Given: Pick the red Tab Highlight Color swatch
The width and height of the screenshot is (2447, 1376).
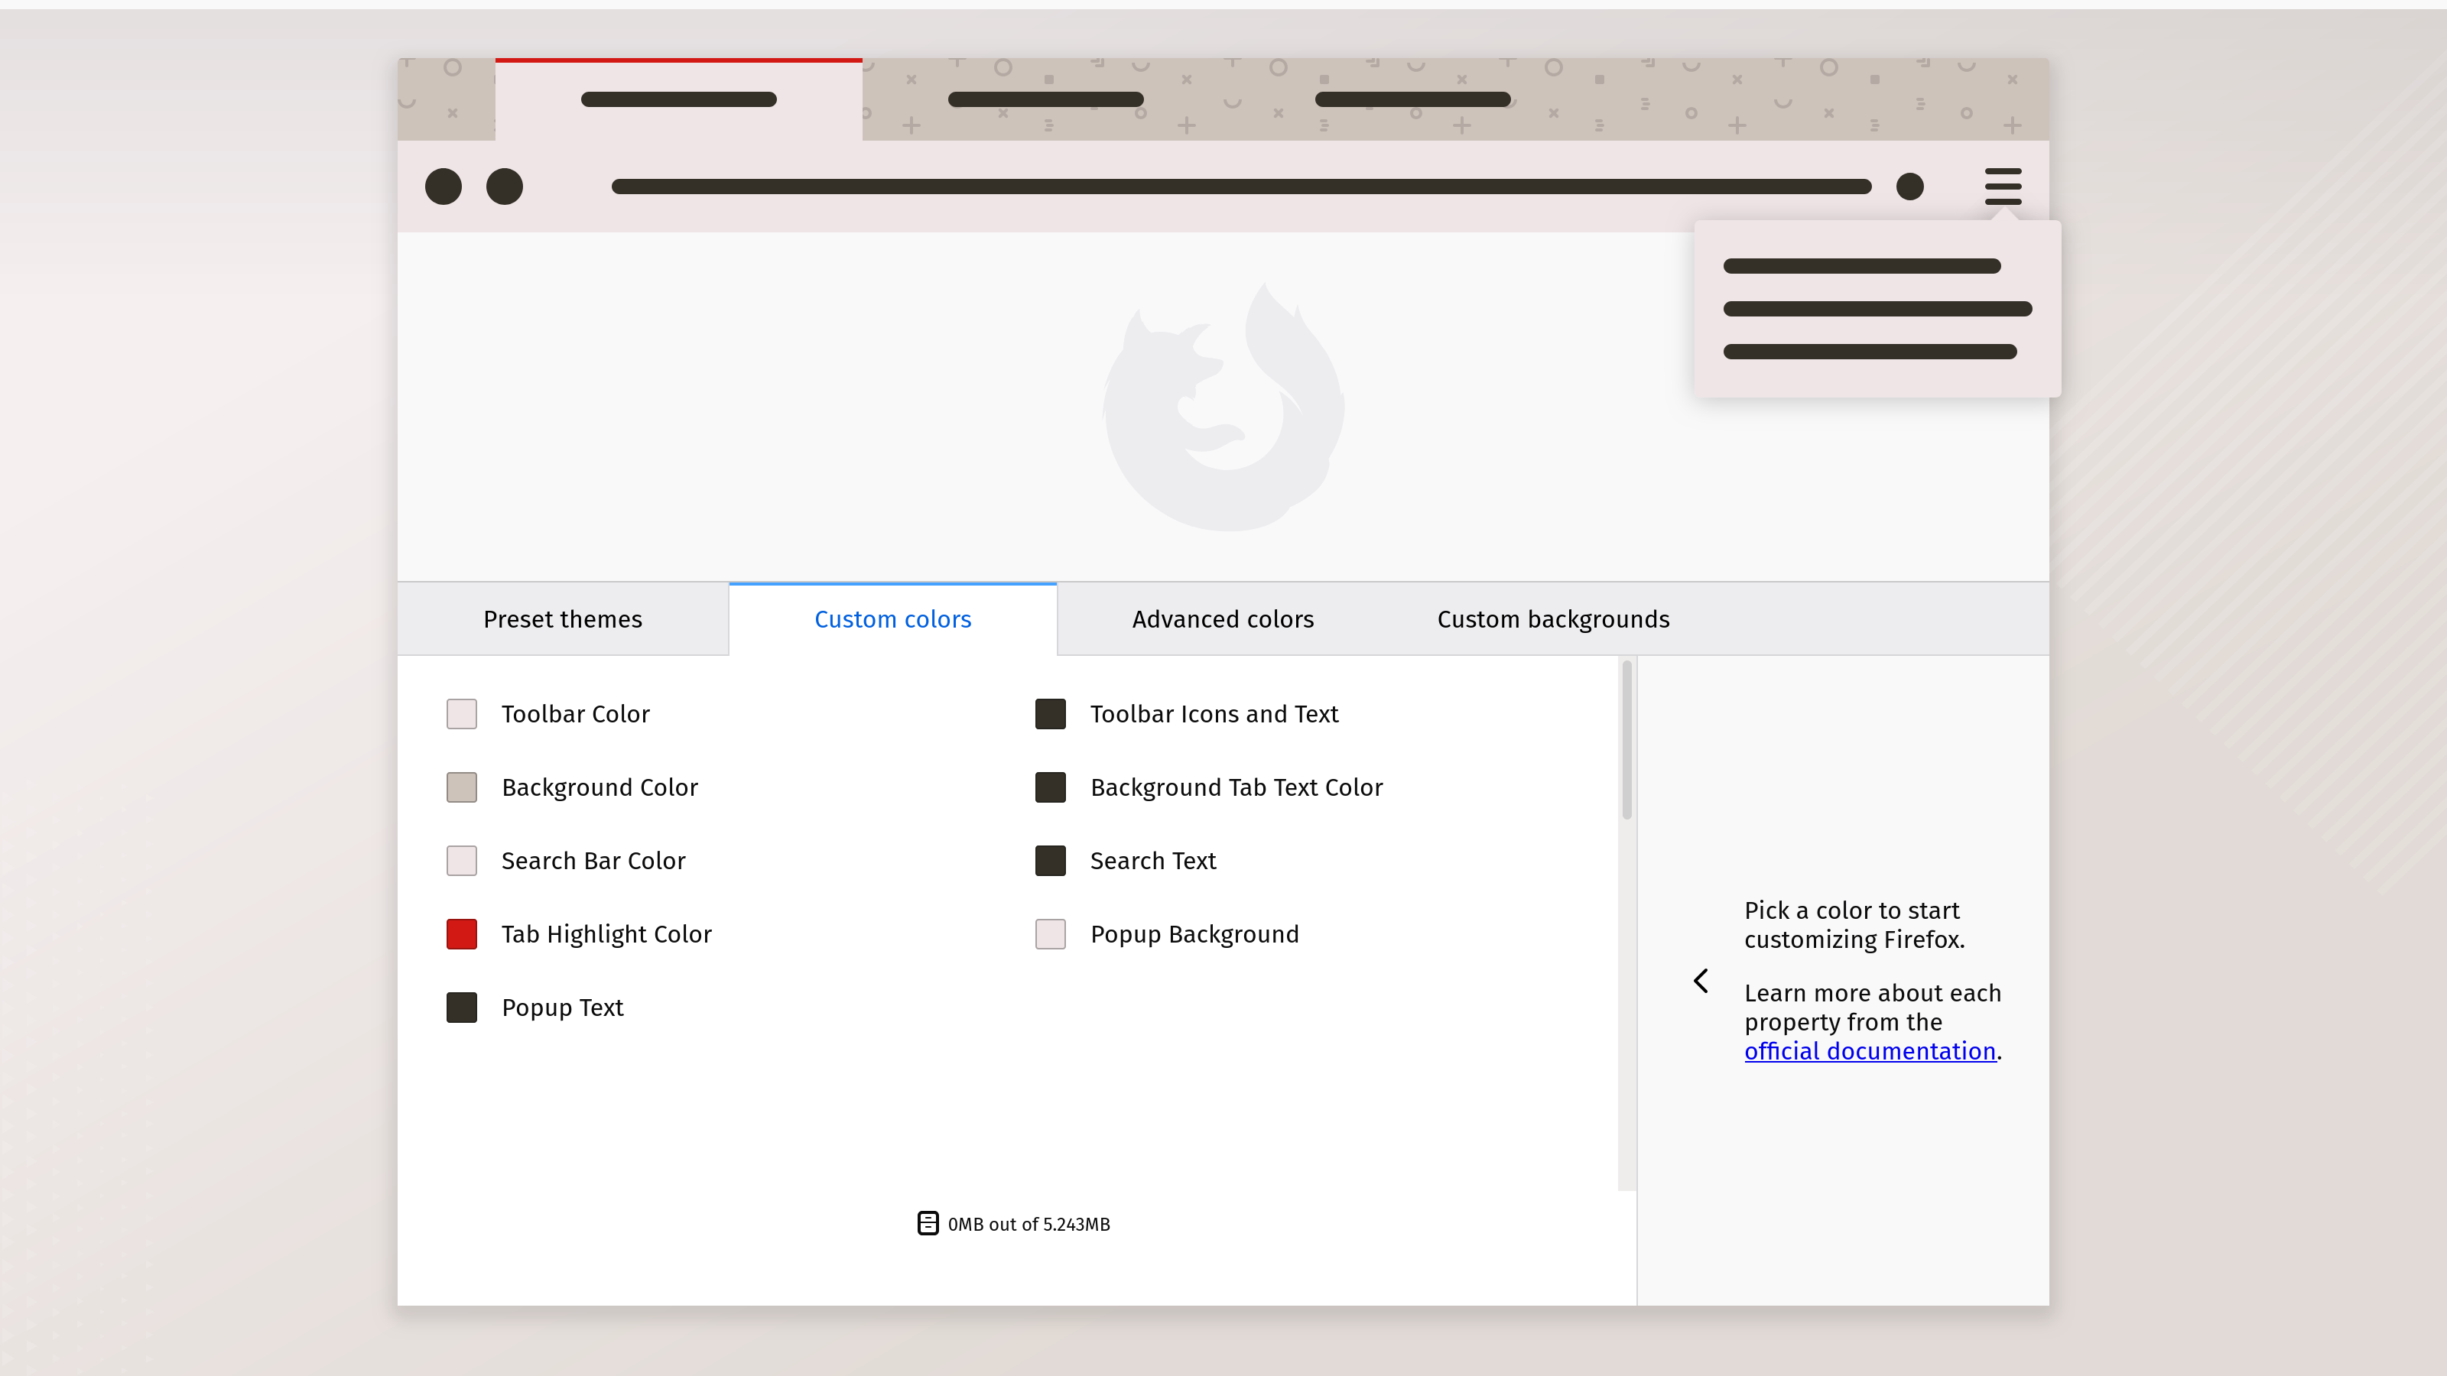Looking at the screenshot, I should (462, 934).
